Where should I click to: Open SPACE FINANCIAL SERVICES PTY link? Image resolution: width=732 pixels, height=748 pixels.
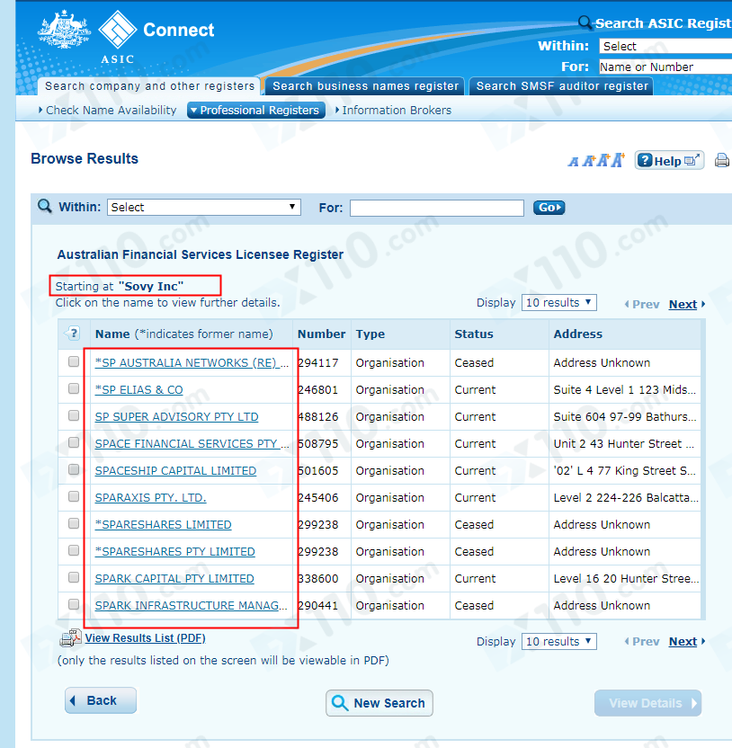click(192, 443)
